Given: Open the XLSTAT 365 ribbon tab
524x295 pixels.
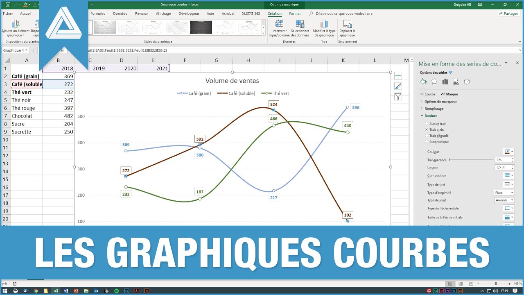Looking at the screenshot, I should pyautogui.click(x=251, y=14).
